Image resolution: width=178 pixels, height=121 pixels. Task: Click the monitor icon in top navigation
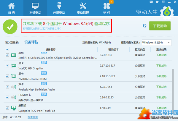pos(35,6)
